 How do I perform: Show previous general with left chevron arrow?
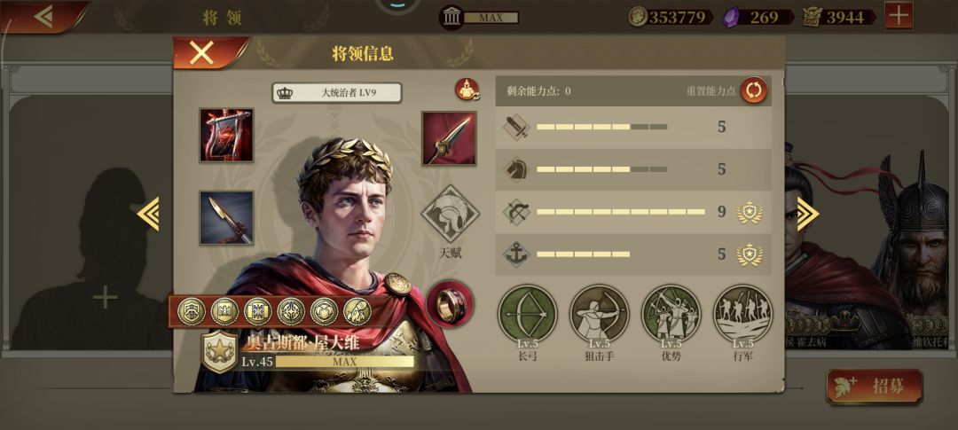tap(148, 214)
